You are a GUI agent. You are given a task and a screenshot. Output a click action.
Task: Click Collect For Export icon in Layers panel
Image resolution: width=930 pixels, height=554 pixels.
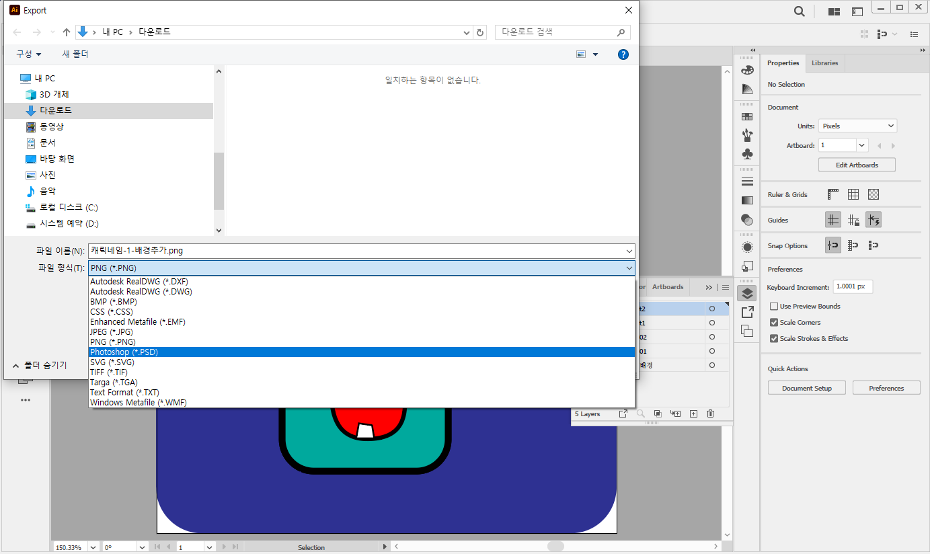pyautogui.click(x=623, y=414)
